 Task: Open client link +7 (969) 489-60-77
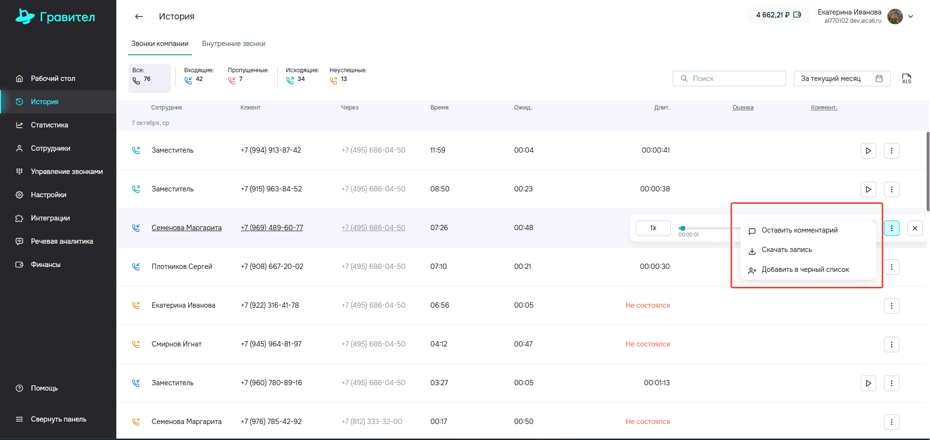(x=272, y=228)
